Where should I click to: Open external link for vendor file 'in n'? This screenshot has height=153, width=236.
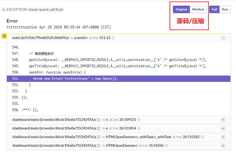pos(99,120)
